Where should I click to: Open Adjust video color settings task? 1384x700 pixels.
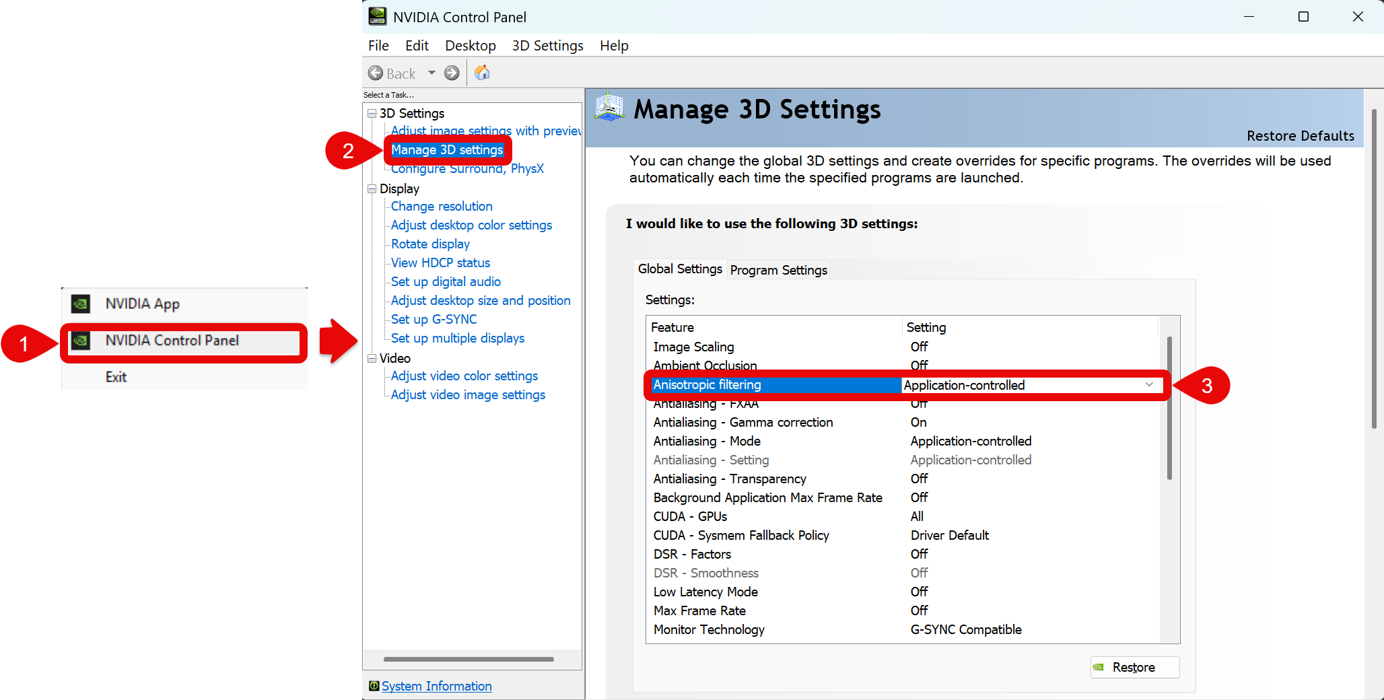point(464,376)
